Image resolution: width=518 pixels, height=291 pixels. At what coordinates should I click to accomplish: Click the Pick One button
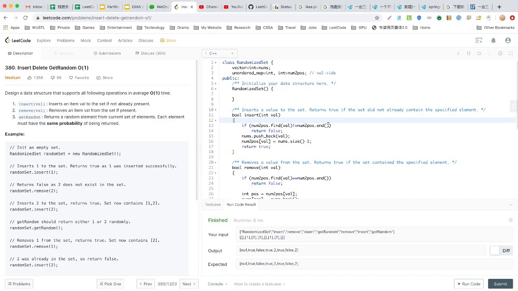(110, 284)
